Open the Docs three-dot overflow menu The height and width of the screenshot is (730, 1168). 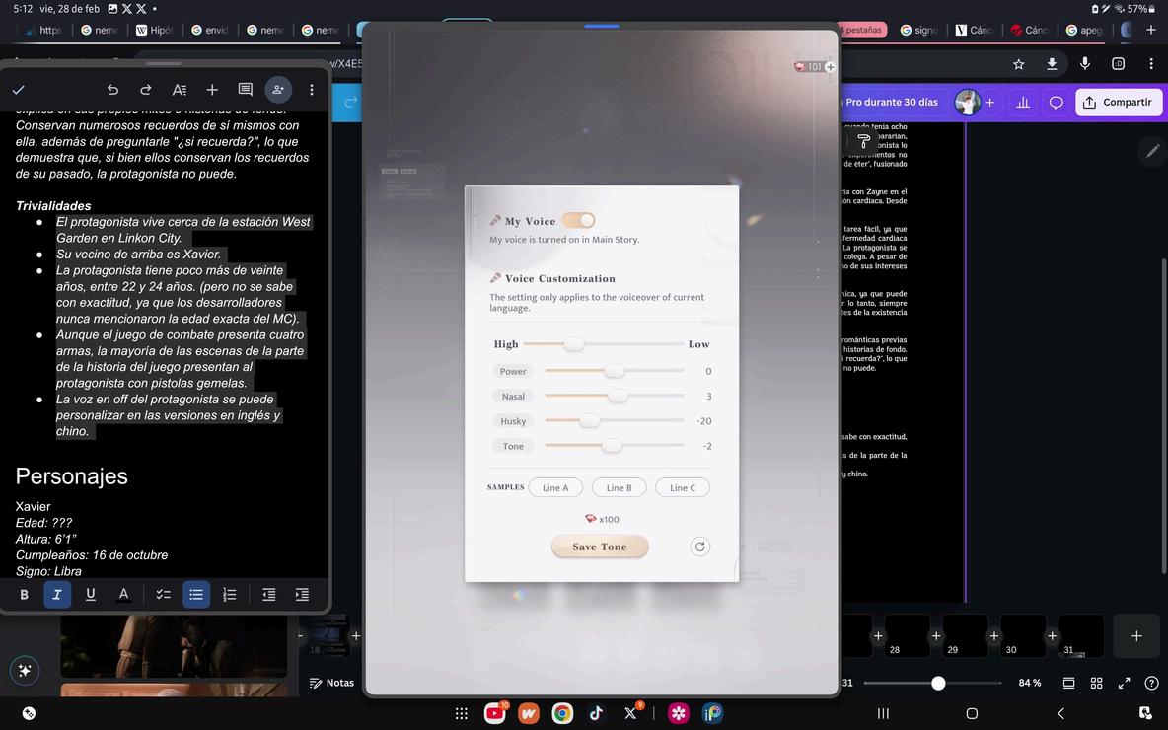click(x=312, y=90)
